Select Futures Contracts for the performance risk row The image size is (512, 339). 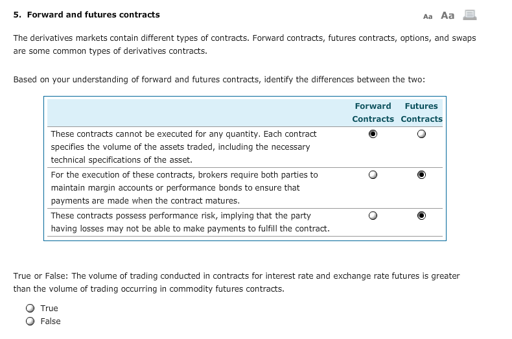point(421,216)
